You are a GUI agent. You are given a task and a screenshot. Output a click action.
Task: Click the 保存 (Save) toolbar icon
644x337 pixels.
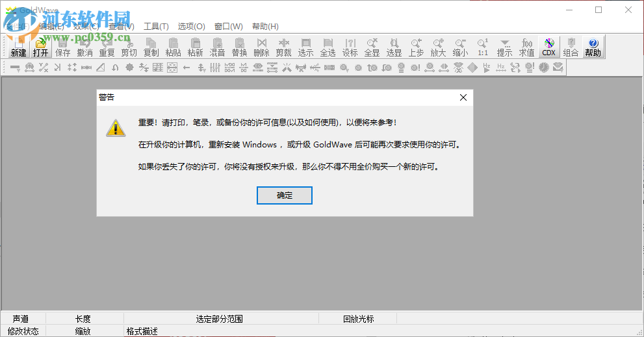point(63,47)
